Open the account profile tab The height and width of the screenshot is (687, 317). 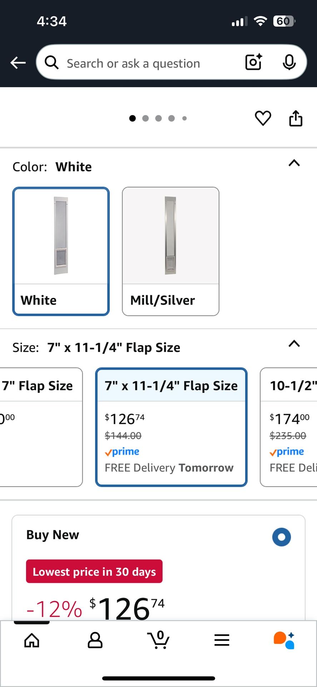point(95,640)
